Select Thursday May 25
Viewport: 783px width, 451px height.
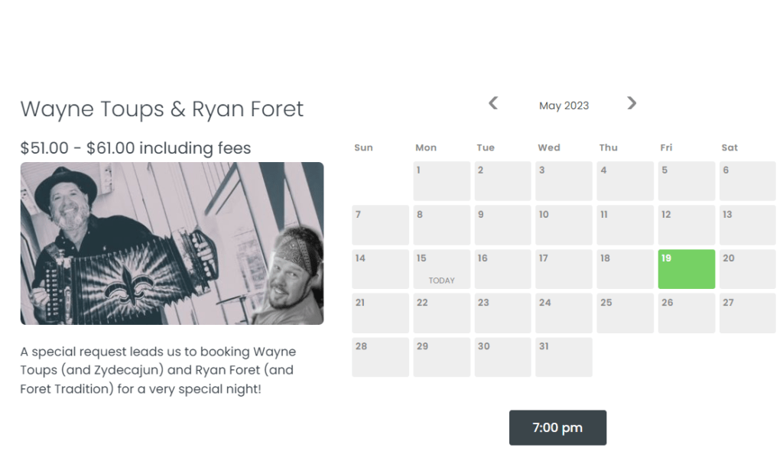[625, 313]
